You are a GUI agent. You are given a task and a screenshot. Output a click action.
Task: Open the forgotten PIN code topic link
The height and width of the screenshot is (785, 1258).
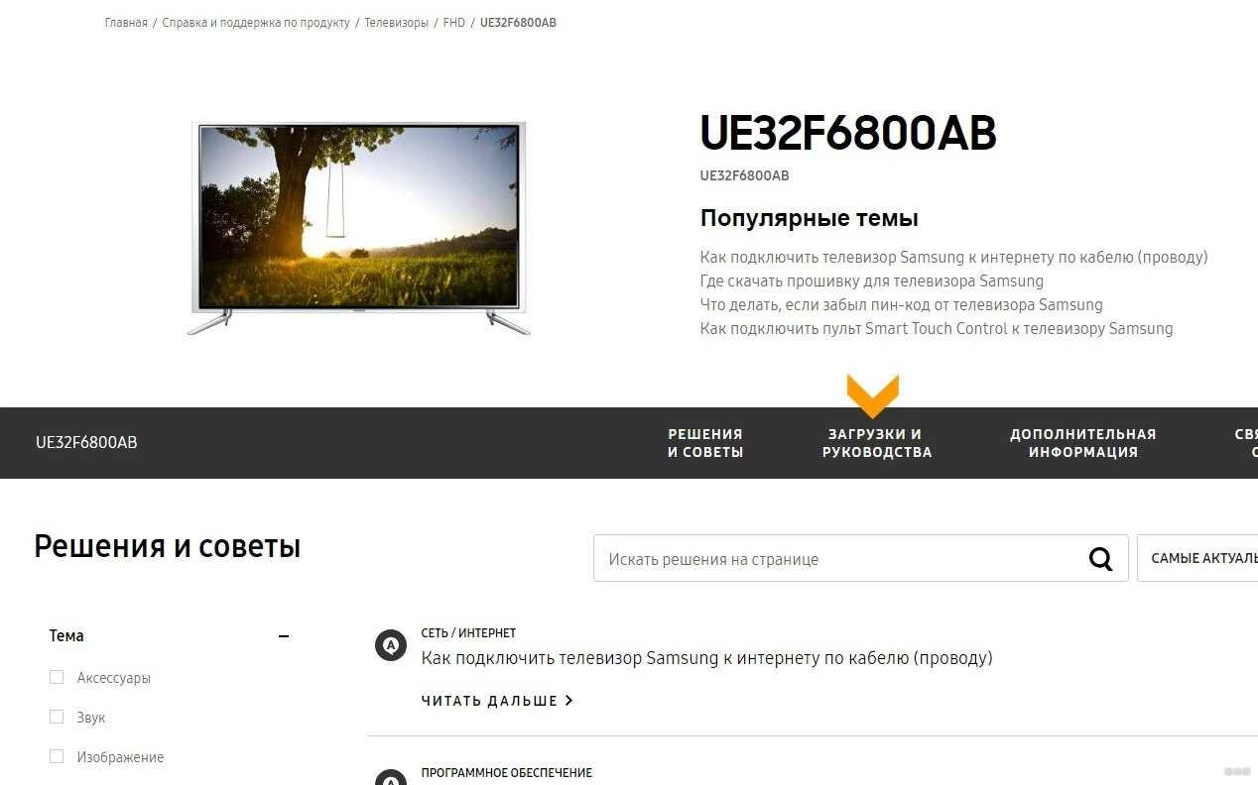pyautogui.click(x=901, y=304)
